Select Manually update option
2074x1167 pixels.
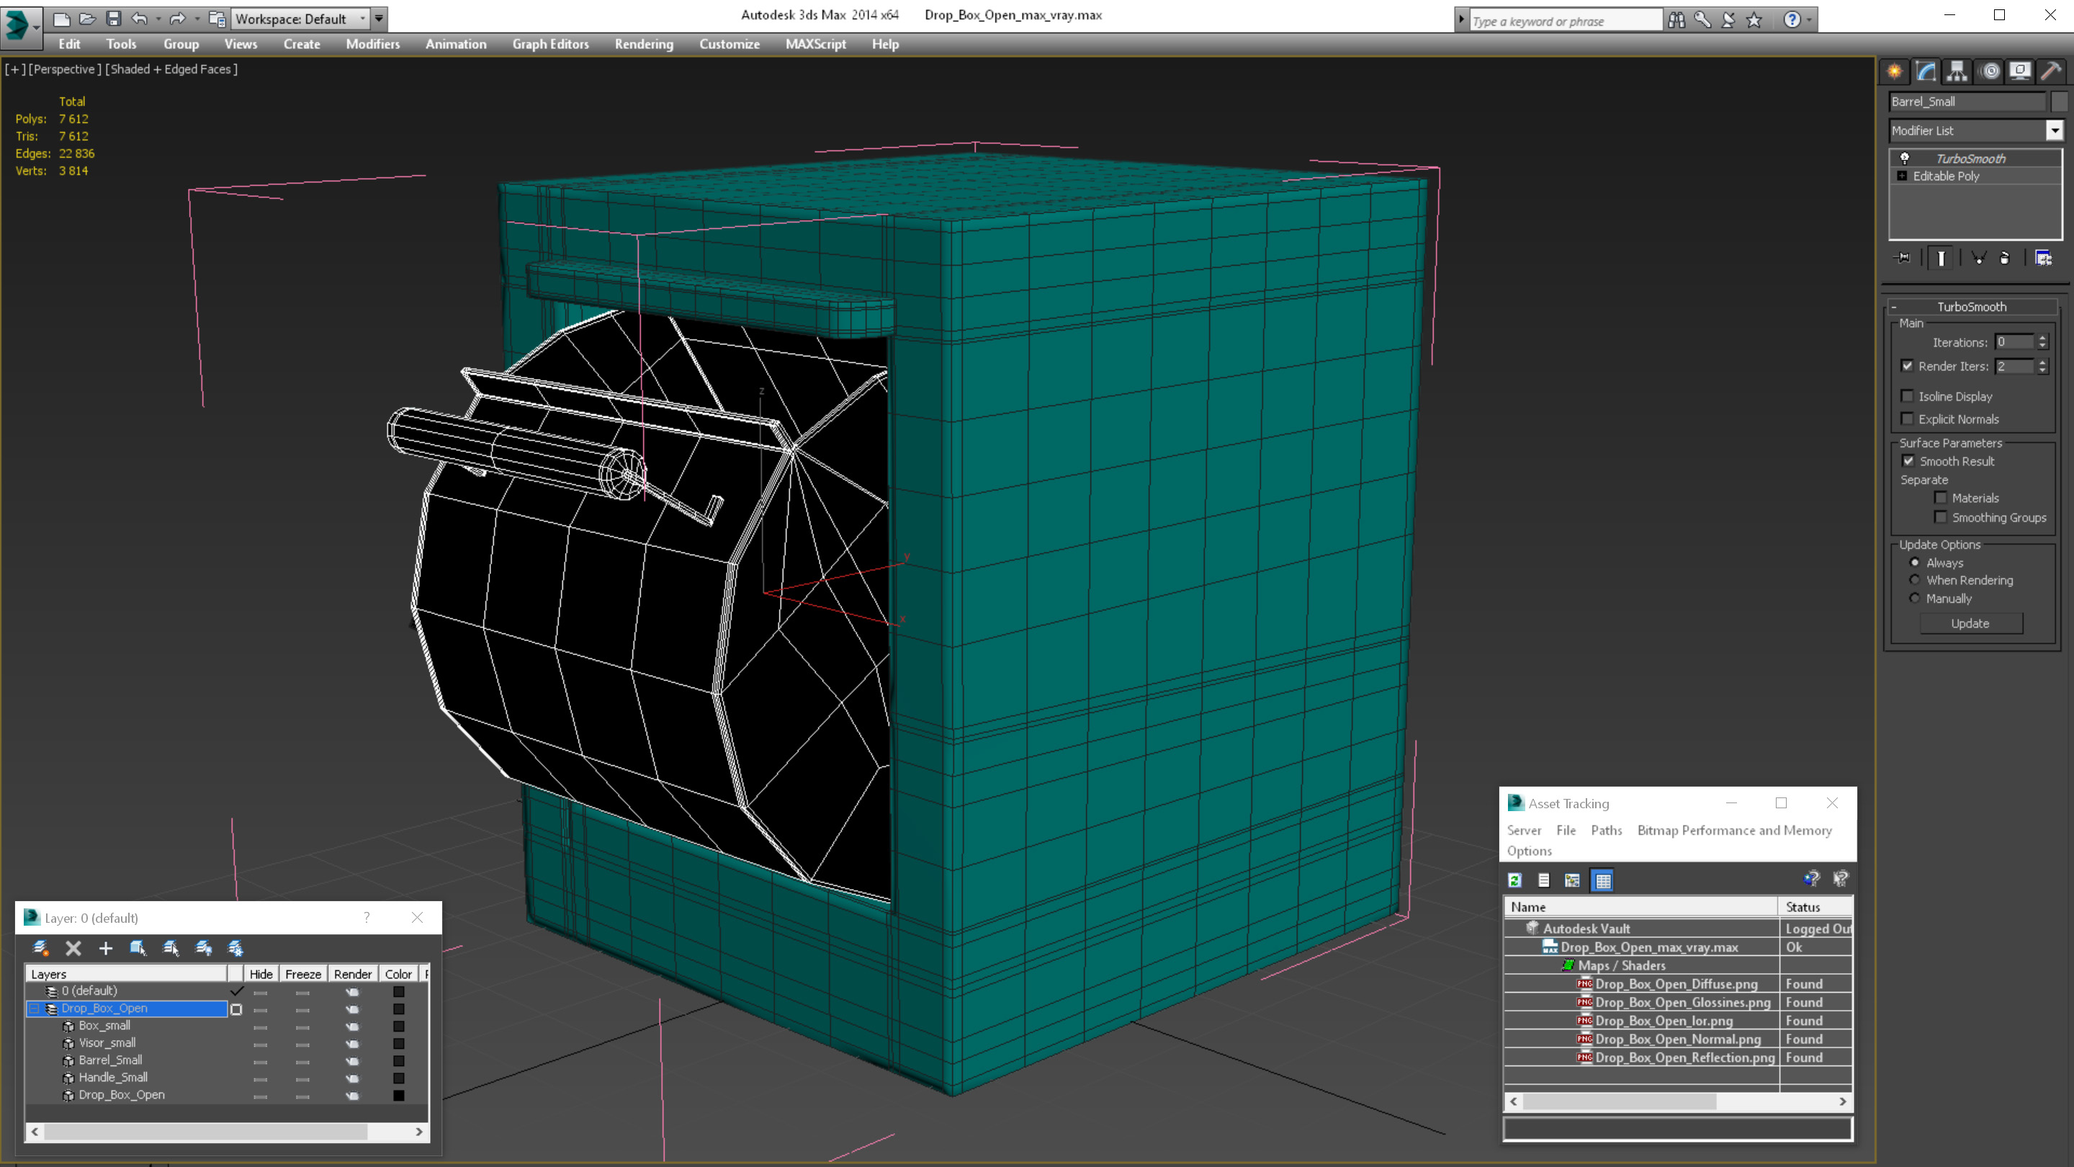click(1915, 598)
